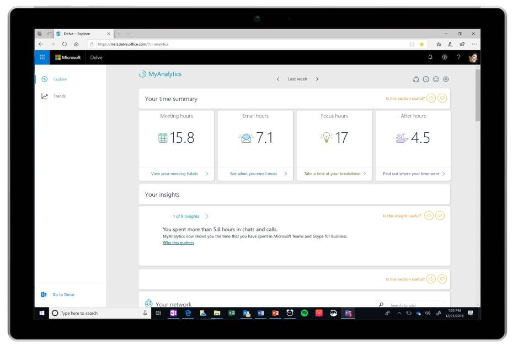This screenshot has height=350, width=518.
Task: Click the MyAnalytics settings gear icon
Action: (x=446, y=79)
